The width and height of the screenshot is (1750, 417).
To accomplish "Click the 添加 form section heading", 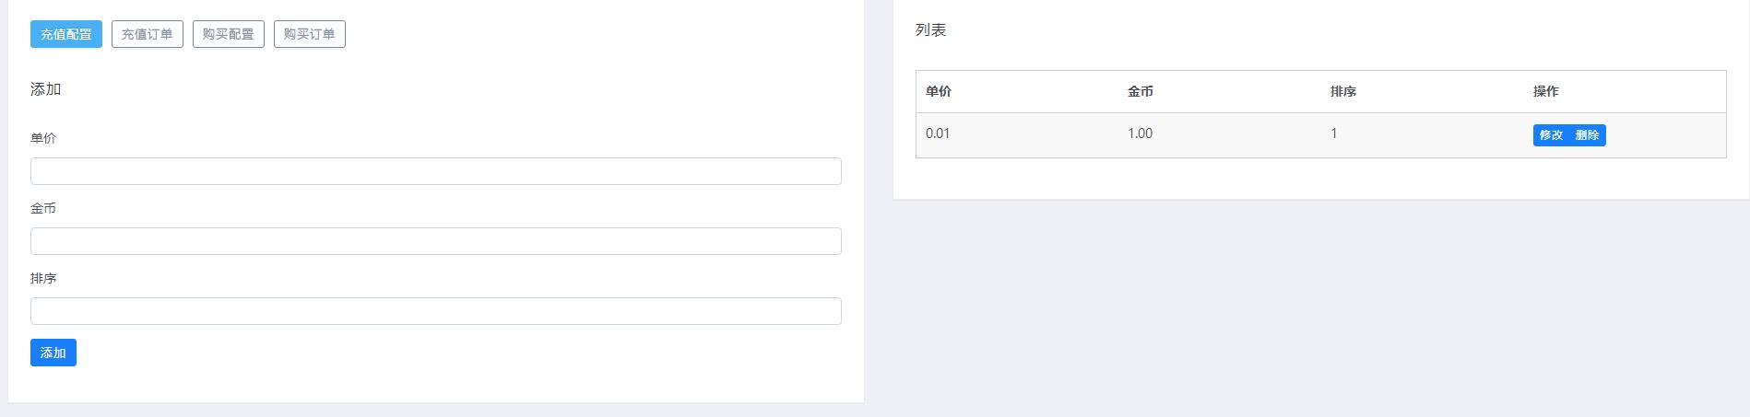I will [46, 89].
